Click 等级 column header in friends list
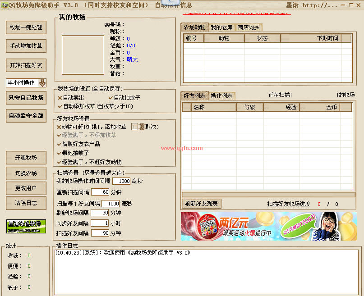 pos(250,107)
